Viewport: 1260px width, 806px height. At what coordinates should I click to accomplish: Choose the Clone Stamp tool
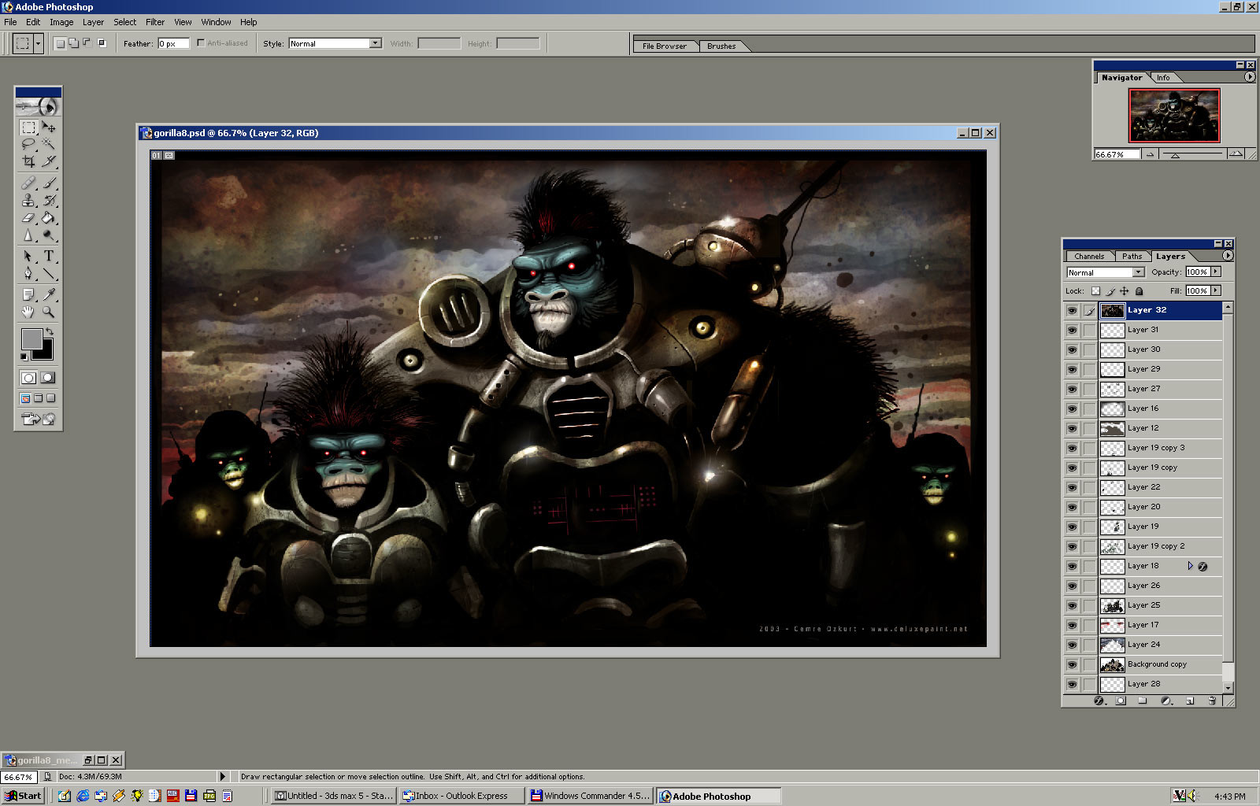(x=29, y=201)
